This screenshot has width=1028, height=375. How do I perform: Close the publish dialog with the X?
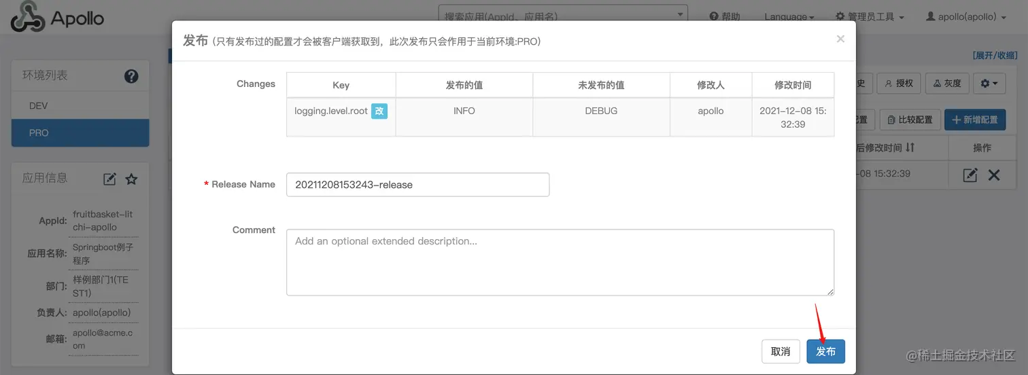coord(840,39)
